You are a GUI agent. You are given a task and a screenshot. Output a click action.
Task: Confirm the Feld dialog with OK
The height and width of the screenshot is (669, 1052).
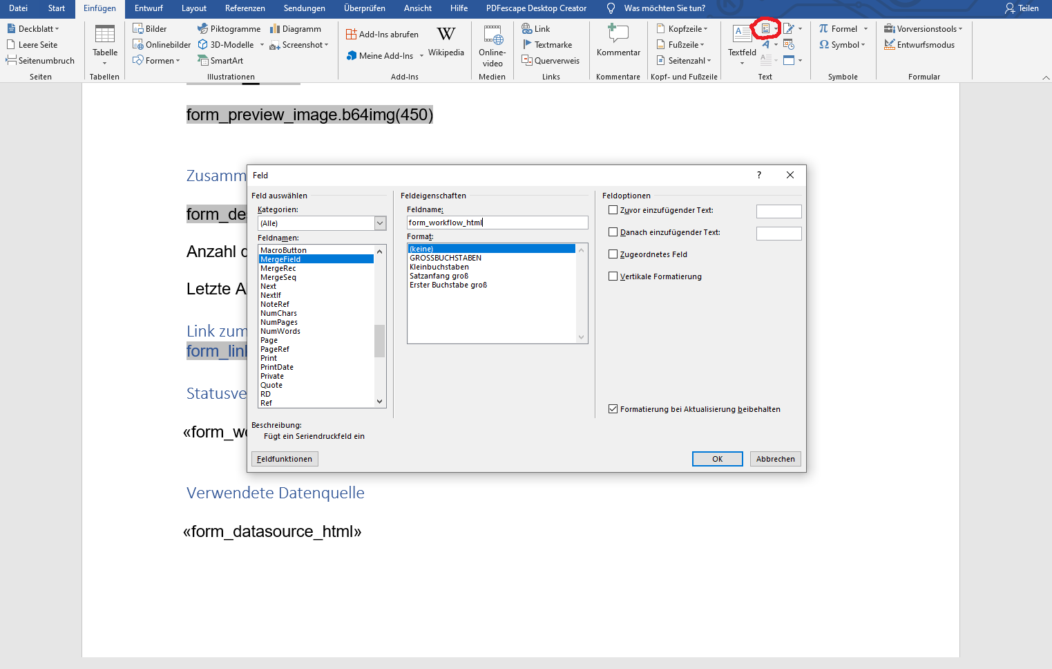pos(717,459)
